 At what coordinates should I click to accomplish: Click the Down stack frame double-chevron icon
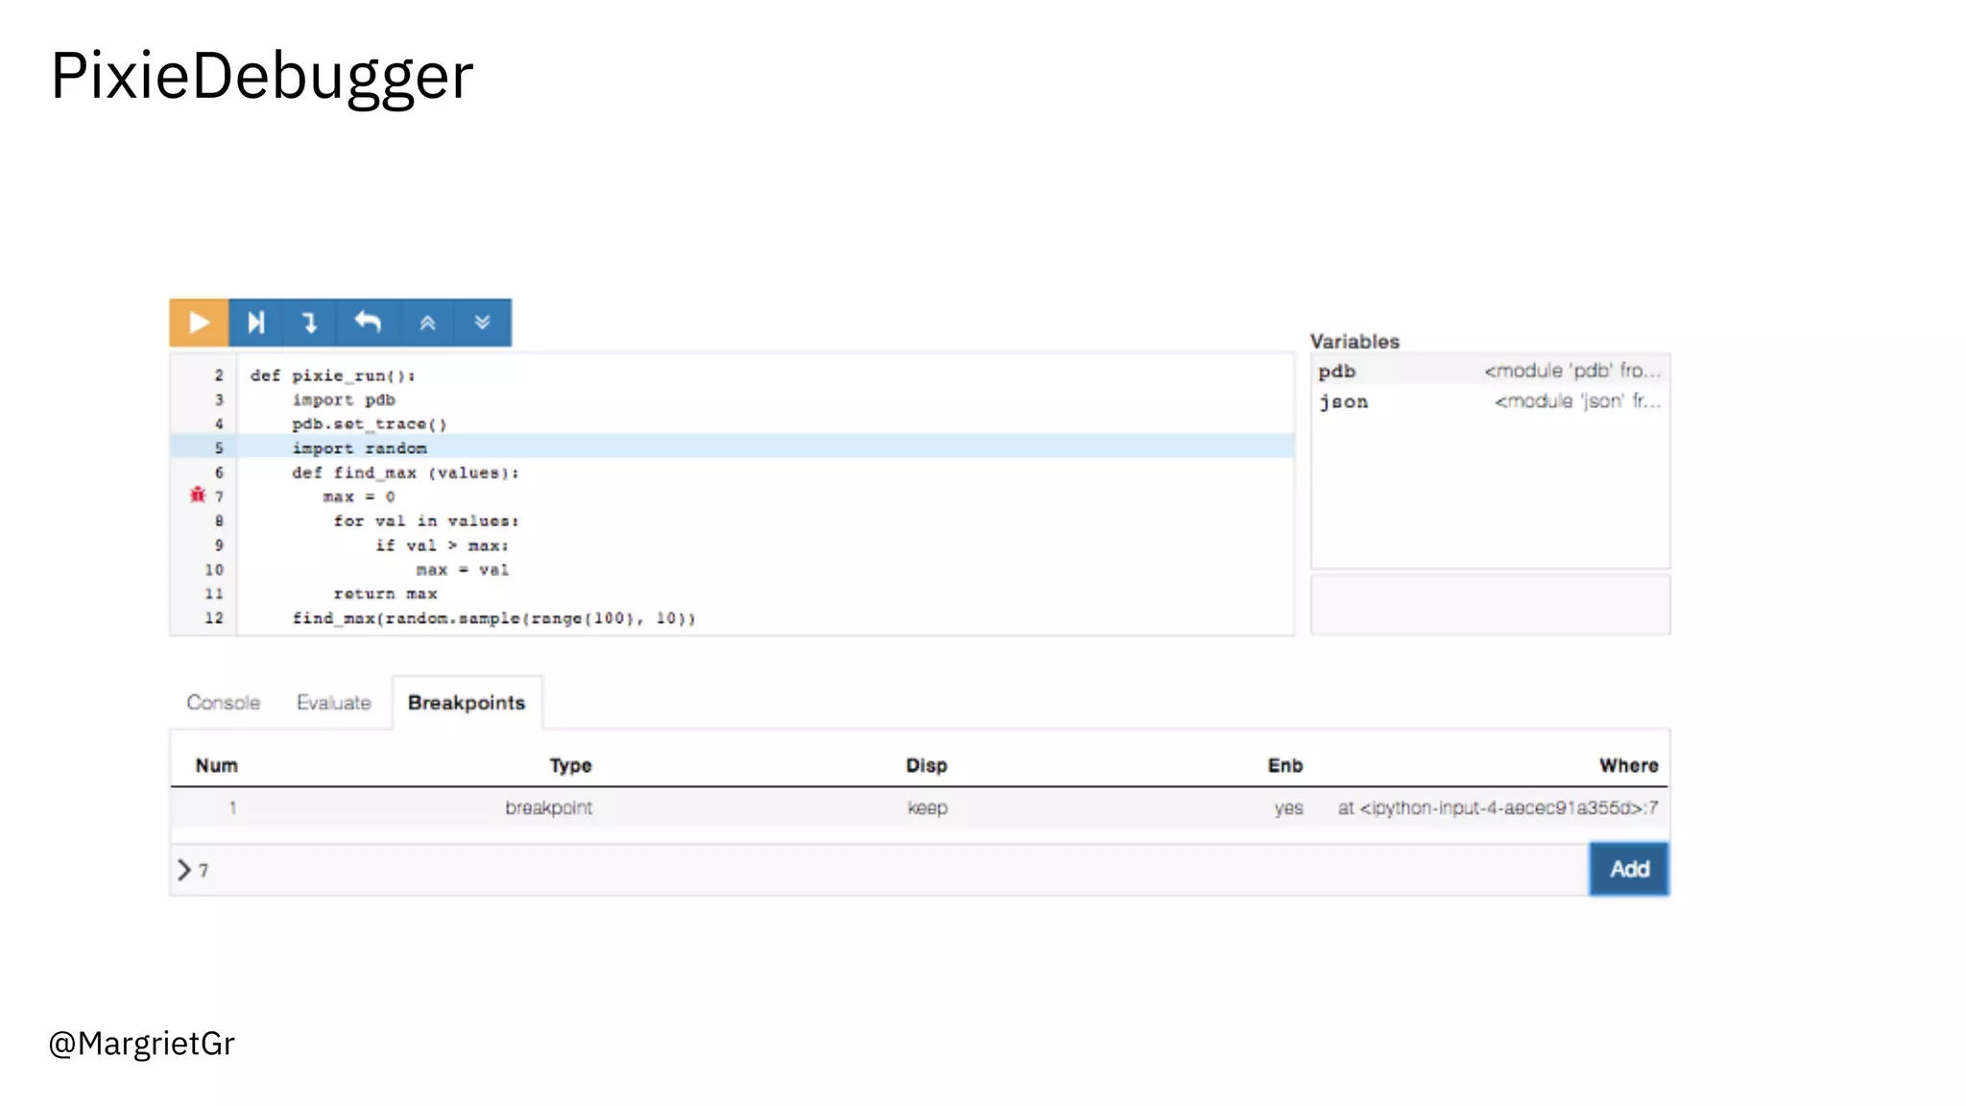[482, 323]
